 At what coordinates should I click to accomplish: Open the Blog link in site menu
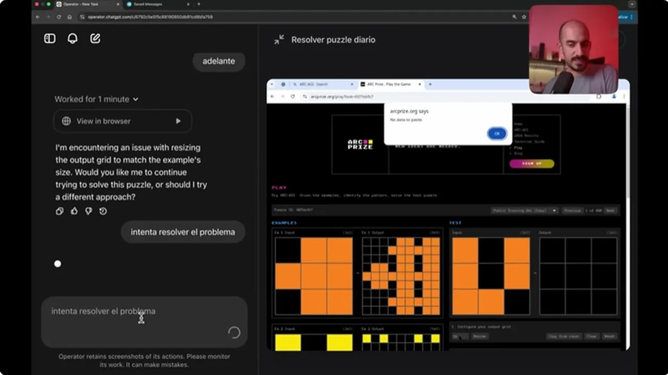coord(518,154)
